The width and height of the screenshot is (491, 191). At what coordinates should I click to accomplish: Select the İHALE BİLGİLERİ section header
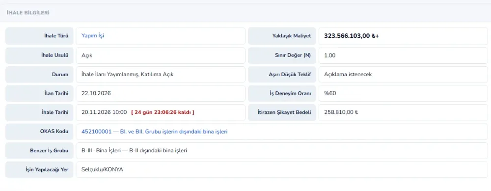(28, 13)
